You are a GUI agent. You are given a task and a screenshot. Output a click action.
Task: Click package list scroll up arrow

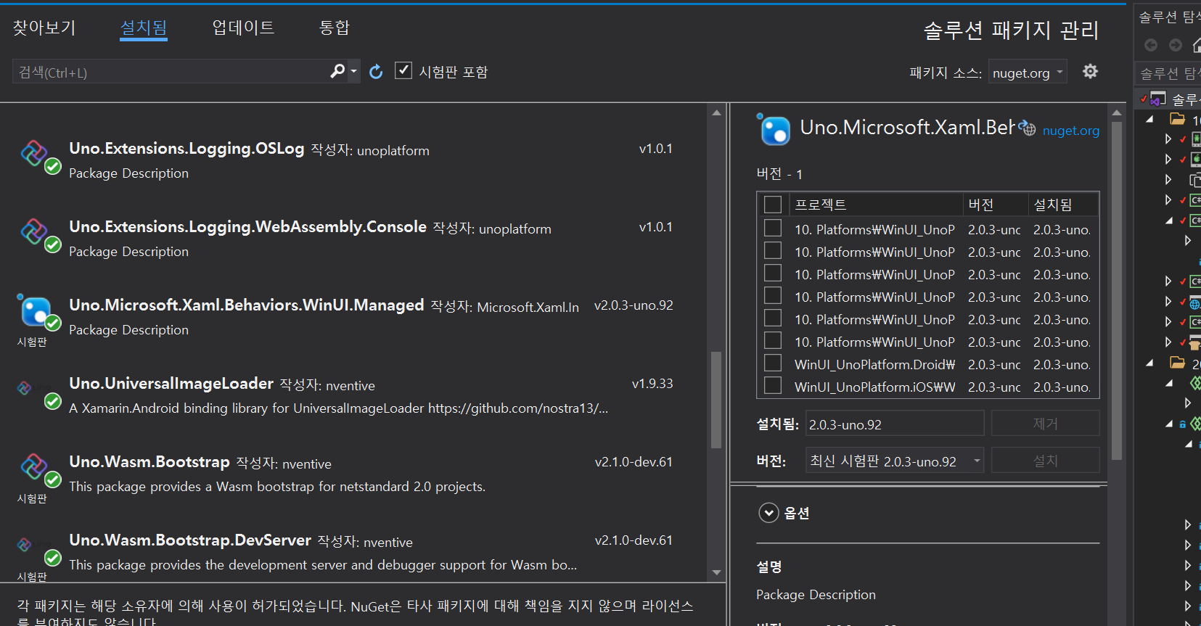point(716,113)
